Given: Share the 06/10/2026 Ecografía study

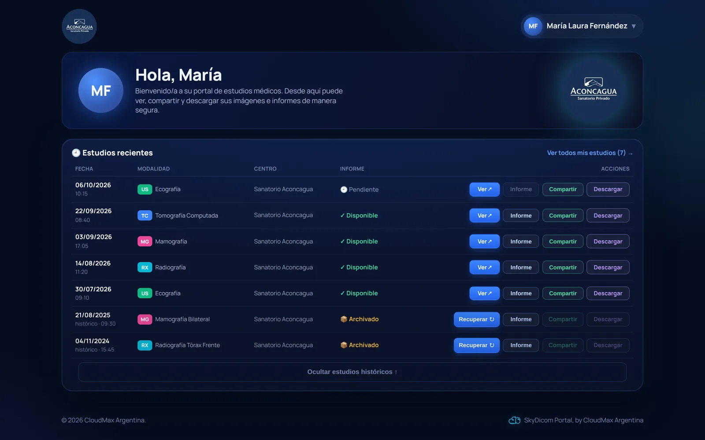Looking at the screenshot, I should 563,189.
